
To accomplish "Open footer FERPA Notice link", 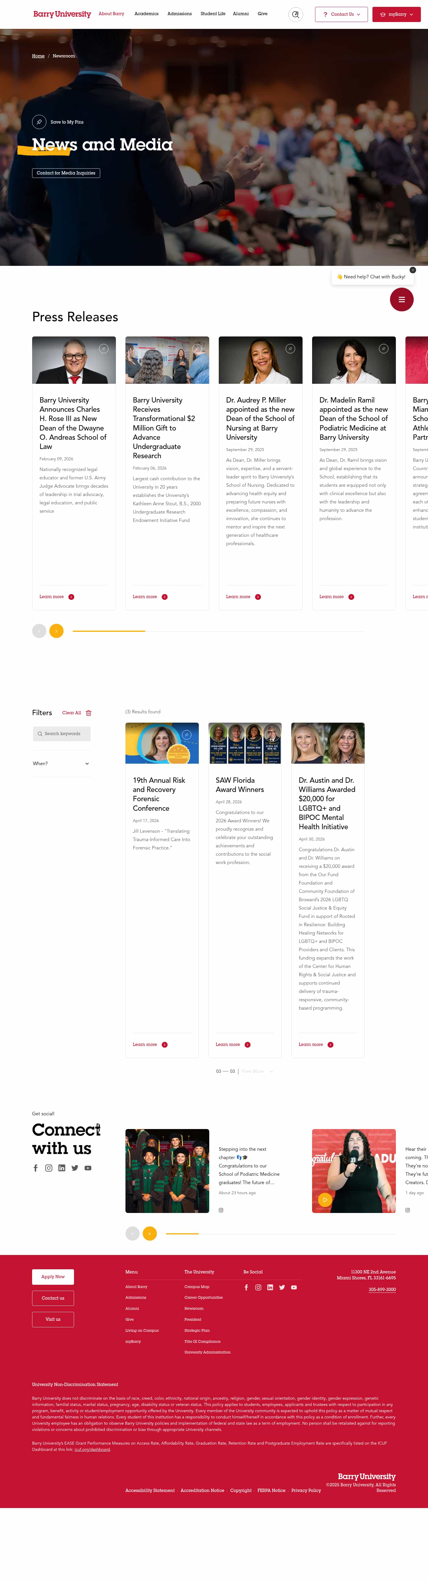I will pyautogui.click(x=271, y=1490).
